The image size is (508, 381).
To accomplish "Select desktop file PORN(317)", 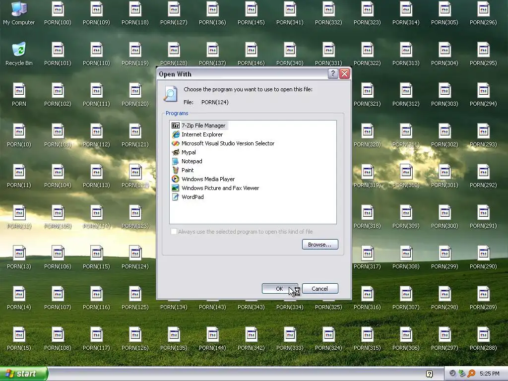I will 367,257.
